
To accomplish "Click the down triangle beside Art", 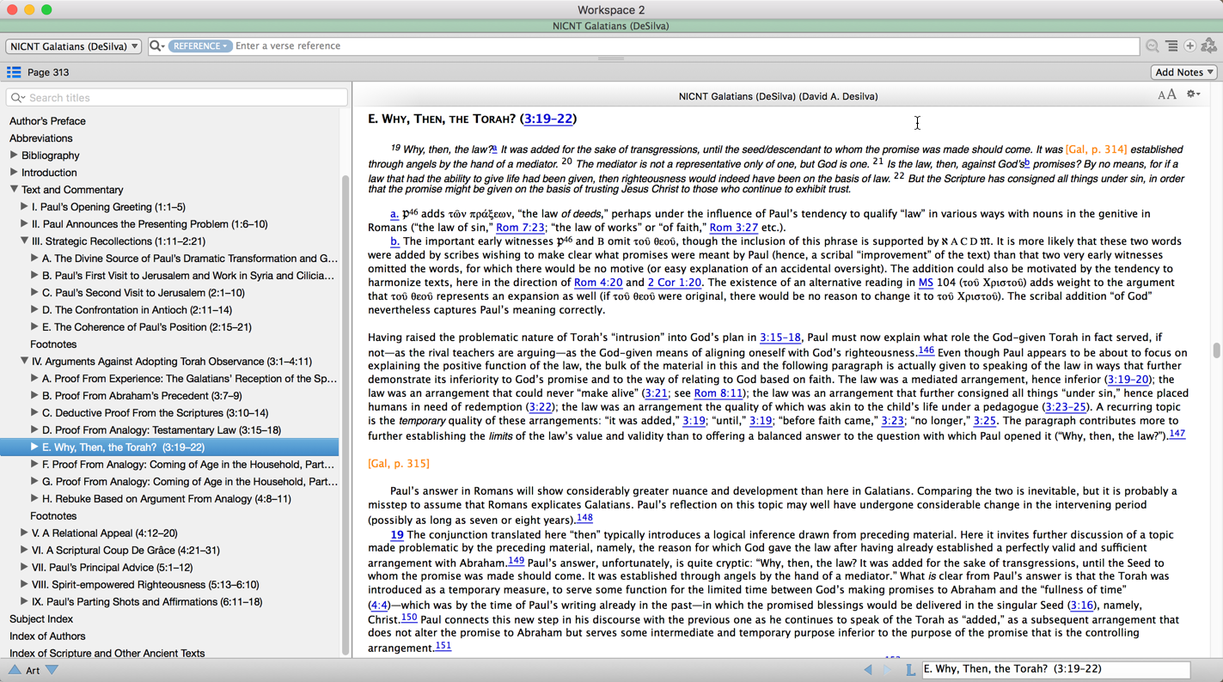I will (x=52, y=670).
